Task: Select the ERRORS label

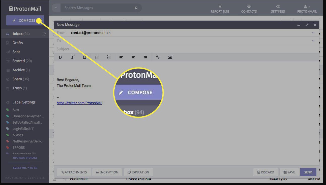Action: tap(19, 147)
